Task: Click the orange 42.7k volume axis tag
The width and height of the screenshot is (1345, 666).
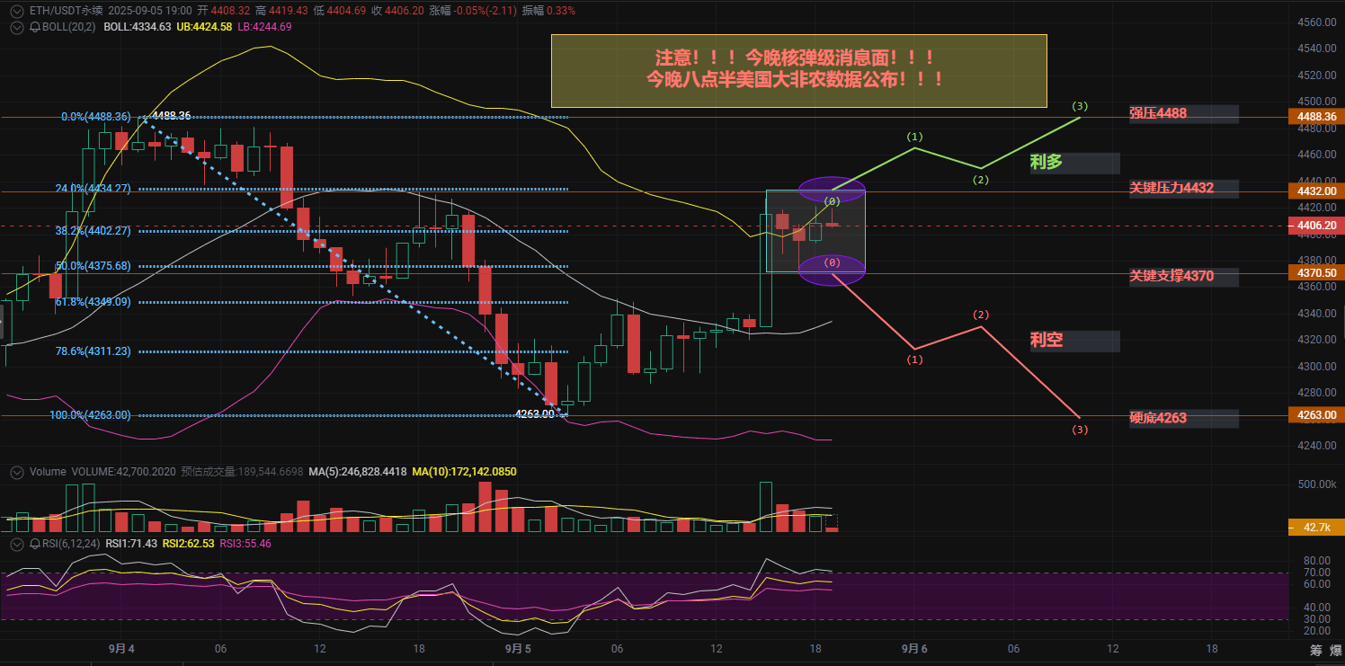Action: click(1315, 528)
